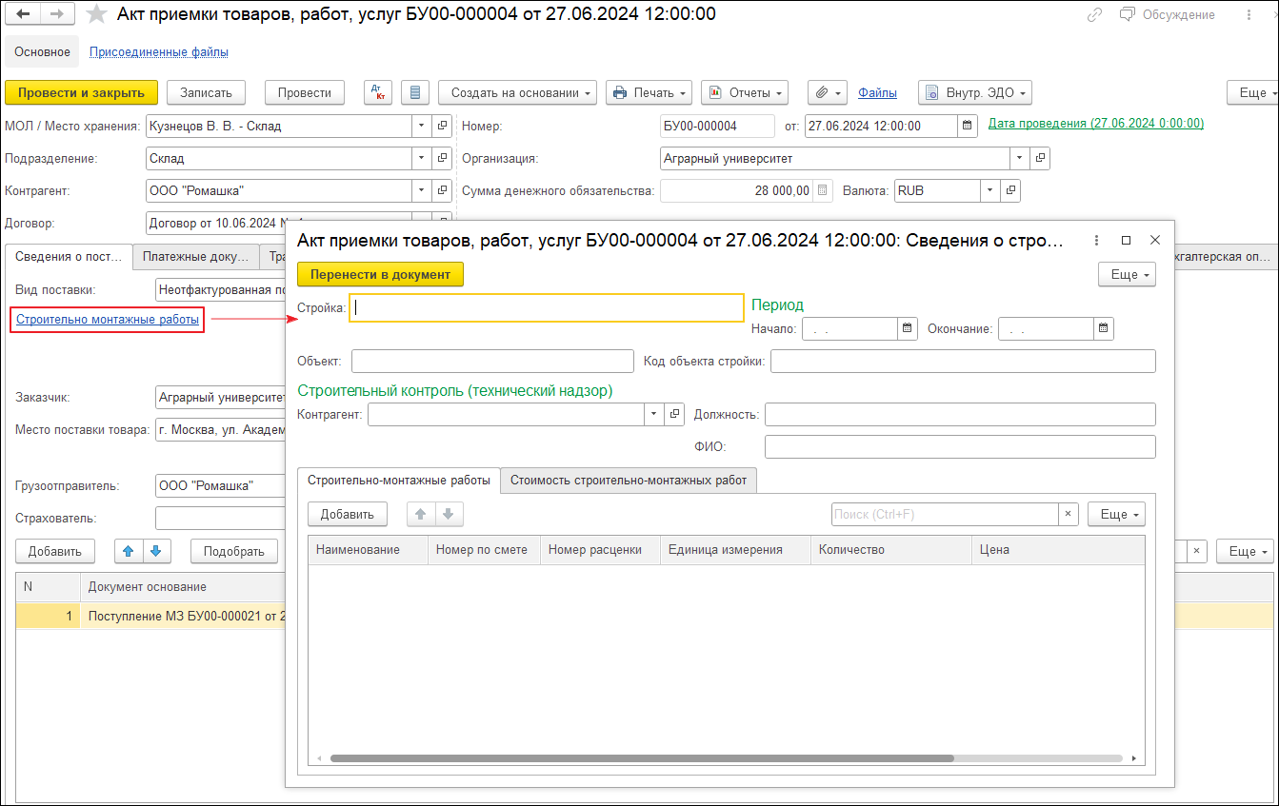Focus the Стройка input field
This screenshot has width=1279, height=806.
coord(547,307)
